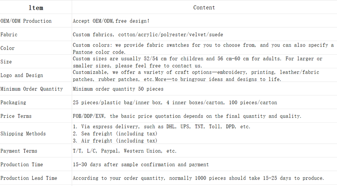
Task: Select the 'Shipping Methods' row label
Action: [23, 133]
